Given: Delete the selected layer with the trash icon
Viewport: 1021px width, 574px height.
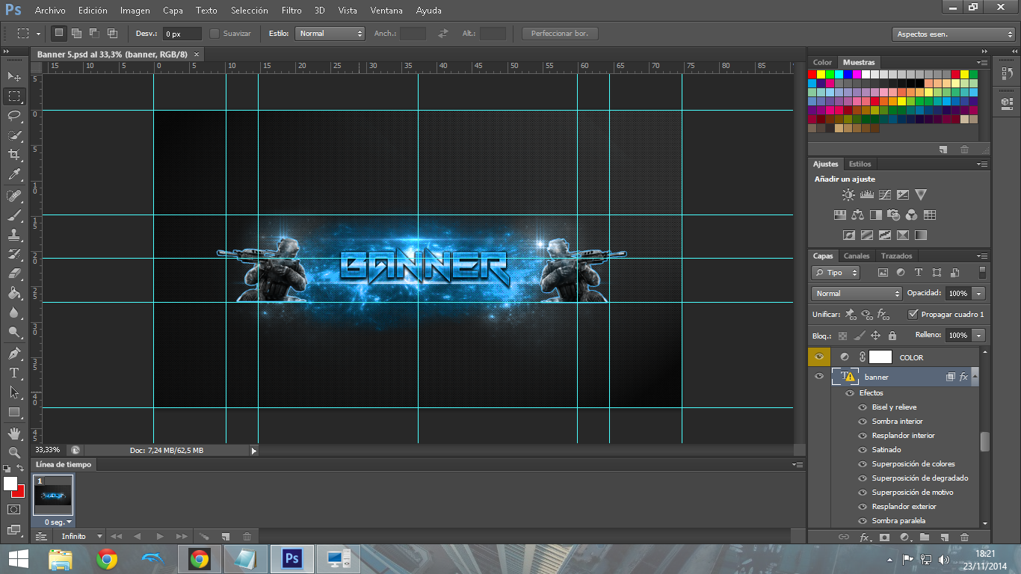Looking at the screenshot, I should (x=964, y=537).
